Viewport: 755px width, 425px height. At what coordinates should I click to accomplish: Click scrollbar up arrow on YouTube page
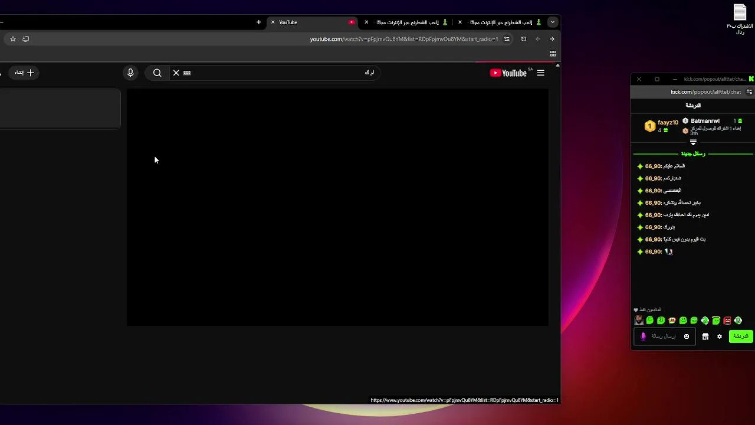point(557,65)
